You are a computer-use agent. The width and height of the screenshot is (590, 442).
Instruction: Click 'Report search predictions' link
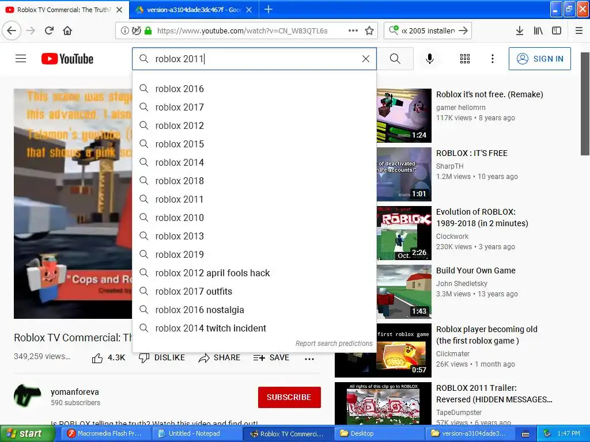pyautogui.click(x=334, y=344)
